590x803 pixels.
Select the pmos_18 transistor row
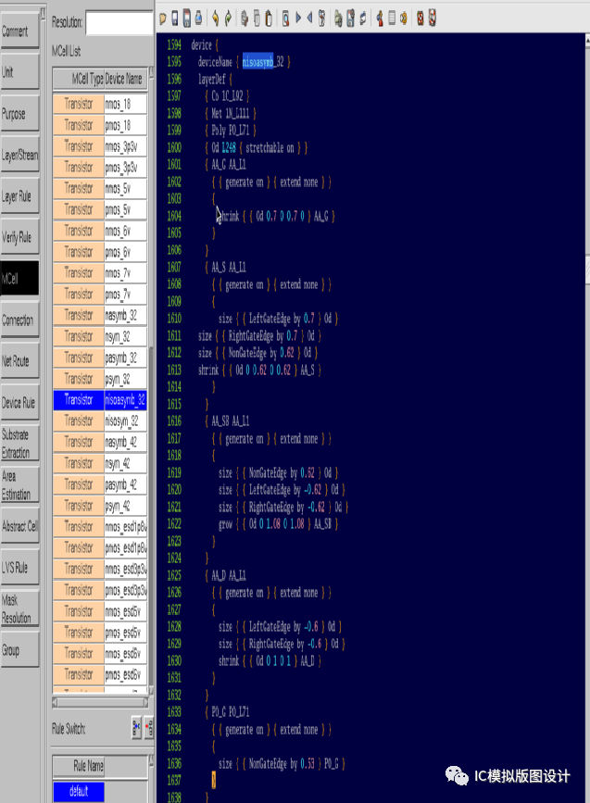[100, 125]
